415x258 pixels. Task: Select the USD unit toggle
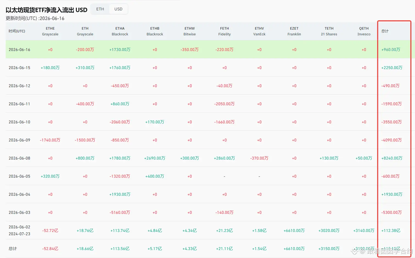[x=118, y=9]
